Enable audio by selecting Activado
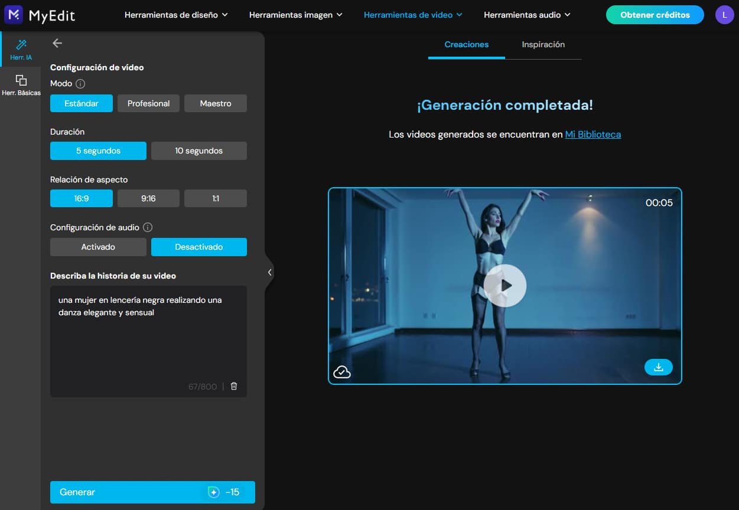This screenshot has height=510, width=739. (97, 247)
